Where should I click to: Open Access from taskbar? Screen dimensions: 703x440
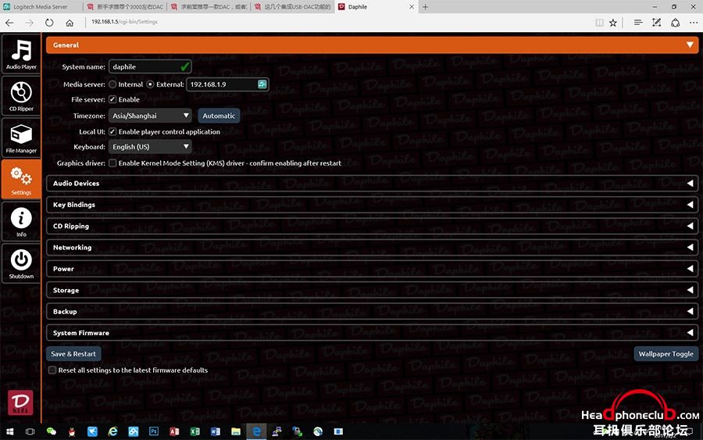(x=174, y=431)
